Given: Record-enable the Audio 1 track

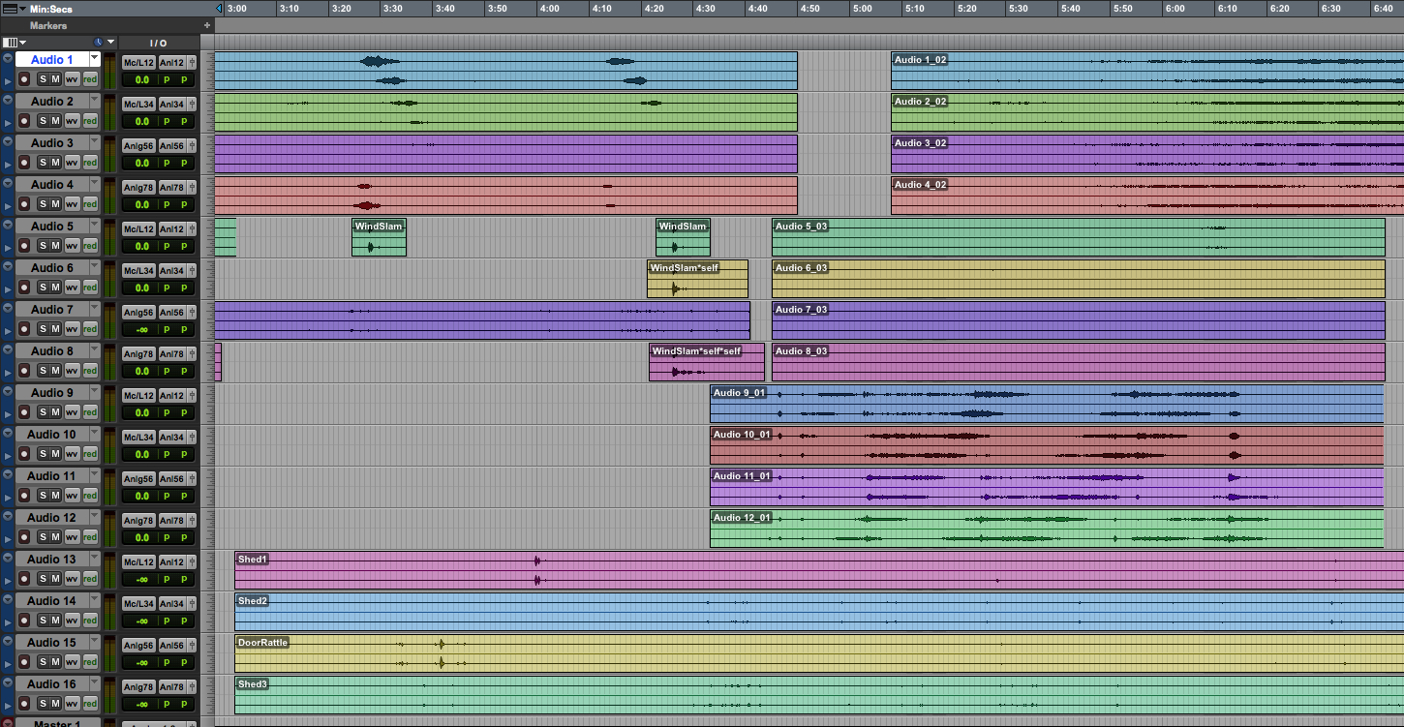Looking at the screenshot, I should click(24, 79).
